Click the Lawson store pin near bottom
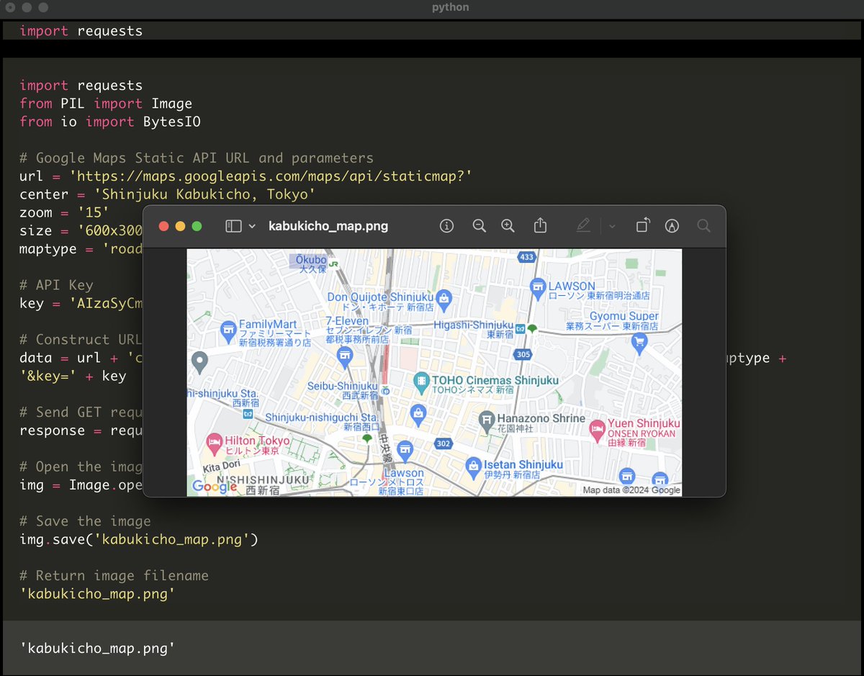This screenshot has width=864, height=676. click(x=405, y=451)
